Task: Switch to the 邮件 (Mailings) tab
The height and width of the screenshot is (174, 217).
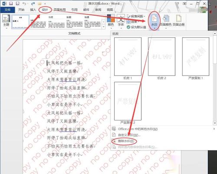Action: (86, 10)
